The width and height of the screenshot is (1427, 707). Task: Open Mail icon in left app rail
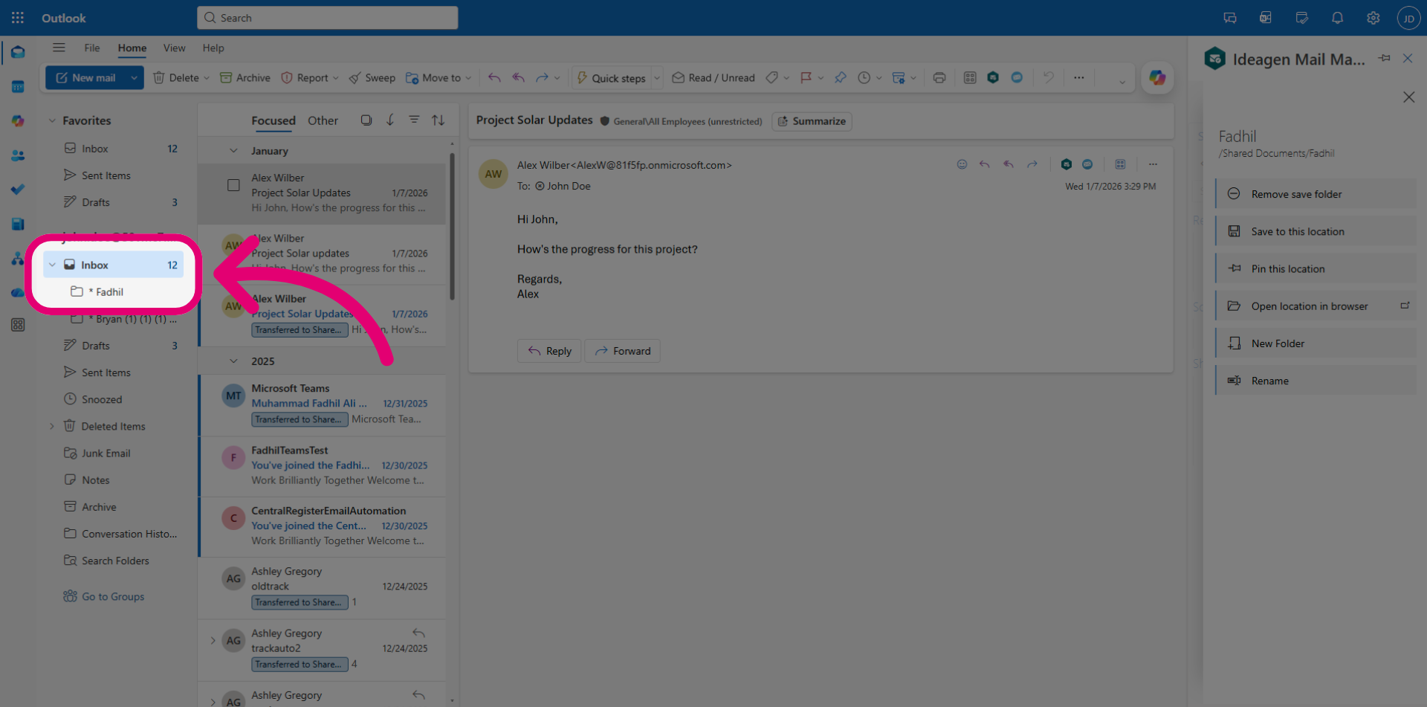point(18,52)
